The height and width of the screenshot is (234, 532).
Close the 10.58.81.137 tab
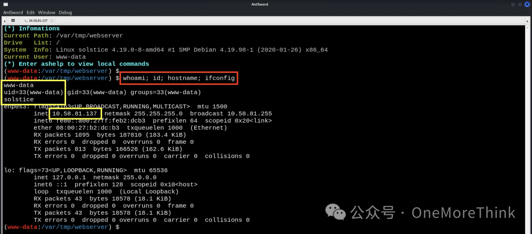[52, 21]
